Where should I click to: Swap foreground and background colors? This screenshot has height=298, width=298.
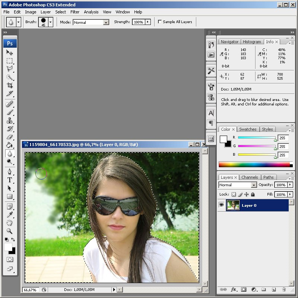[x=13, y=240]
